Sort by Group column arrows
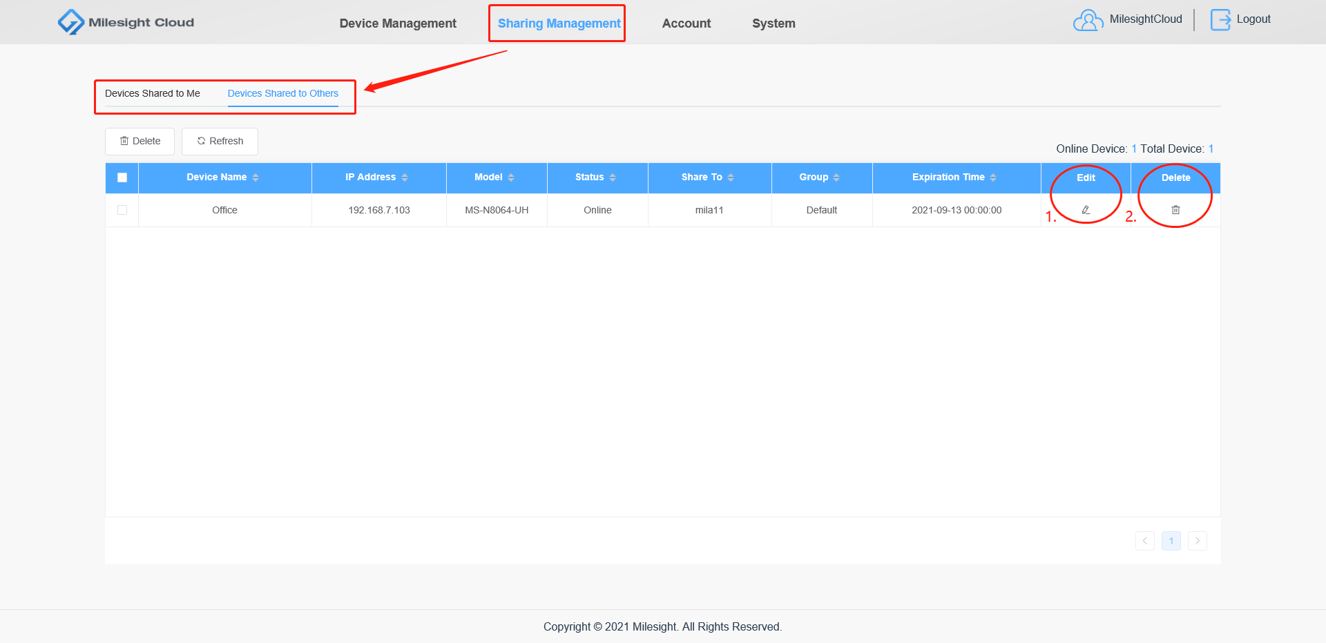The image size is (1326, 643). click(836, 177)
